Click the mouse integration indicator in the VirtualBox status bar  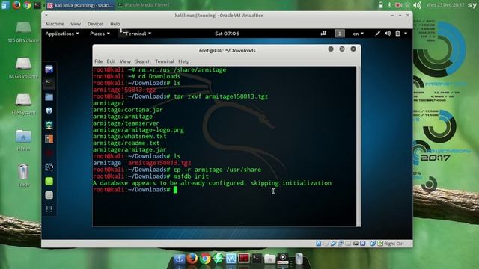pos(373,244)
